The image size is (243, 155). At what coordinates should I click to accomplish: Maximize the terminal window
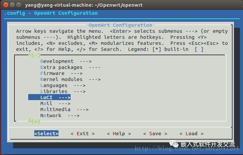(x=19, y=5)
